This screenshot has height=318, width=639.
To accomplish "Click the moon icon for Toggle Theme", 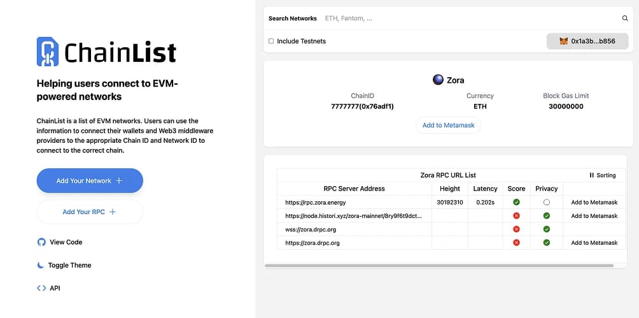I will click(x=40, y=265).
